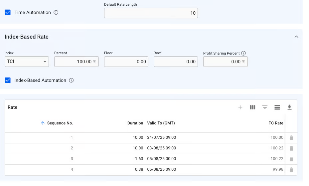Click the Default Rate Length field
This screenshot has width=309, height=186.
pyautogui.click(x=151, y=13)
